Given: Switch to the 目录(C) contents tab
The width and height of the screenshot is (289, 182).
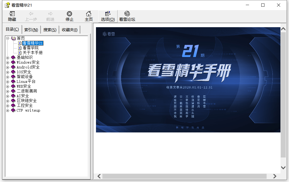Looking at the screenshot, I should pyautogui.click(x=12, y=29).
